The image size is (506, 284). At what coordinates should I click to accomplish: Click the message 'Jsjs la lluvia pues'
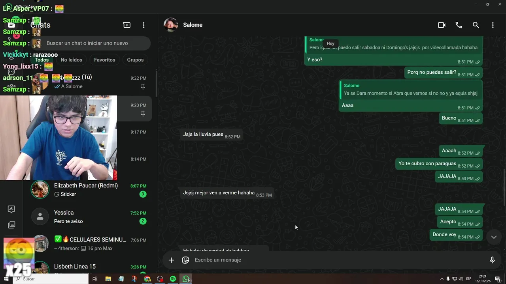[x=211, y=135]
